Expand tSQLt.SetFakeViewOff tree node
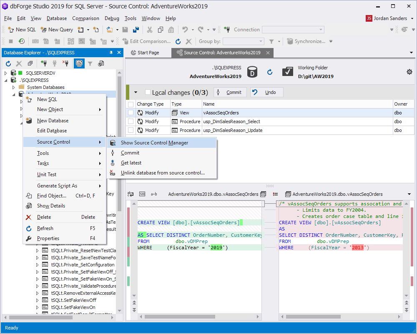 (x=37, y=300)
